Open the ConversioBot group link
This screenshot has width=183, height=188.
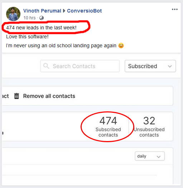(84, 11)
